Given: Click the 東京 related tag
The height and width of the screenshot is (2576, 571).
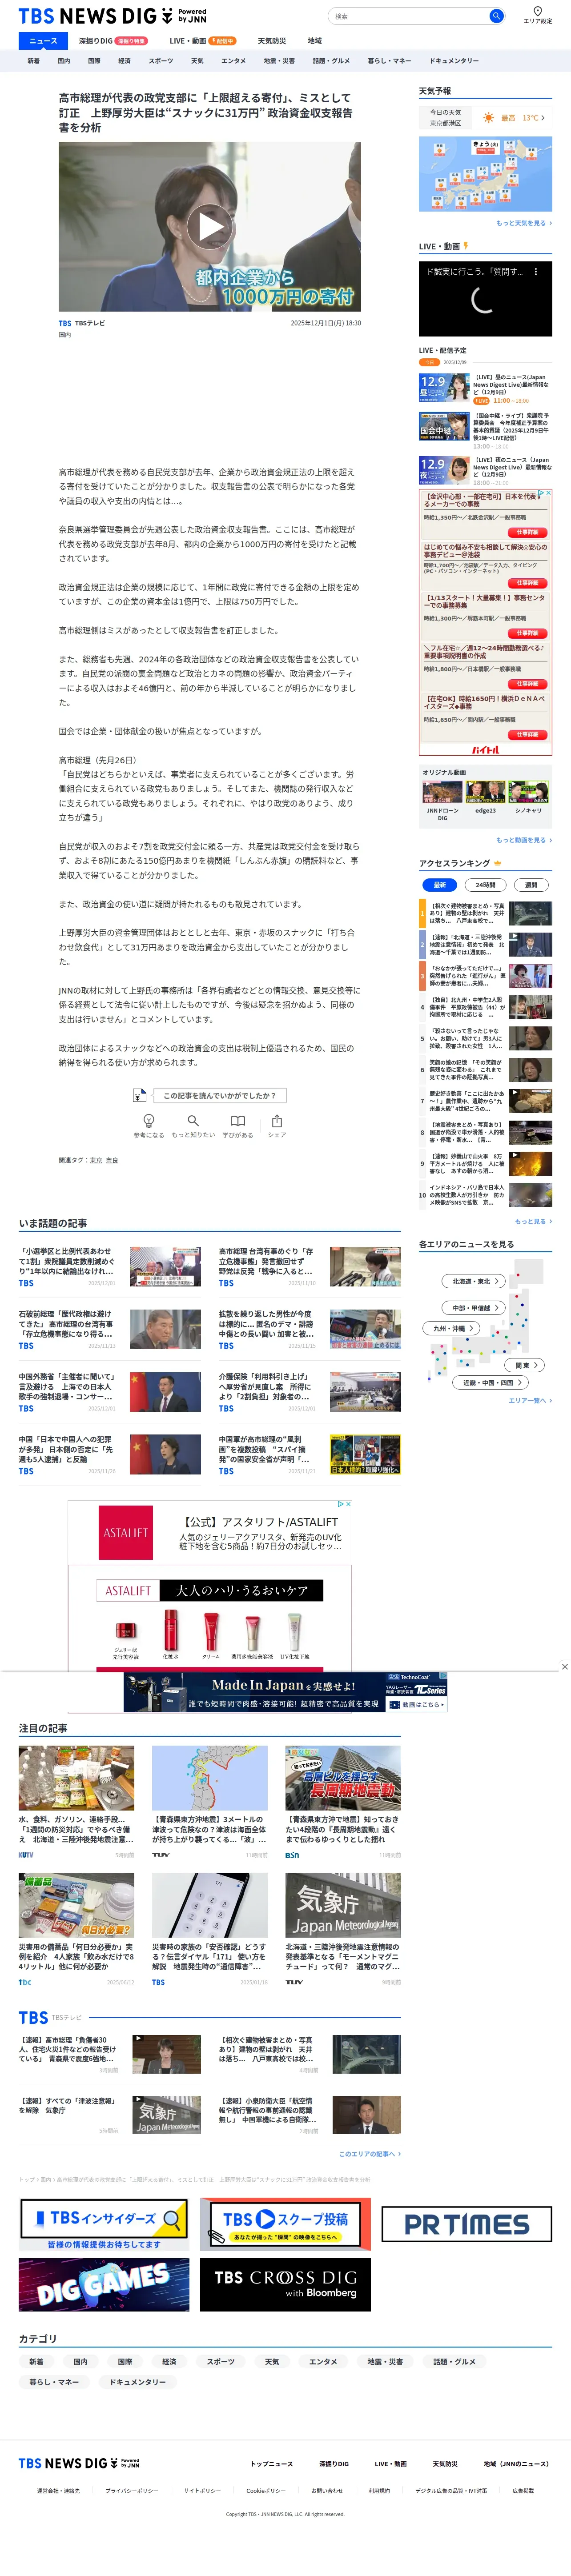Looking at the screenshot, I should 96,1160.
